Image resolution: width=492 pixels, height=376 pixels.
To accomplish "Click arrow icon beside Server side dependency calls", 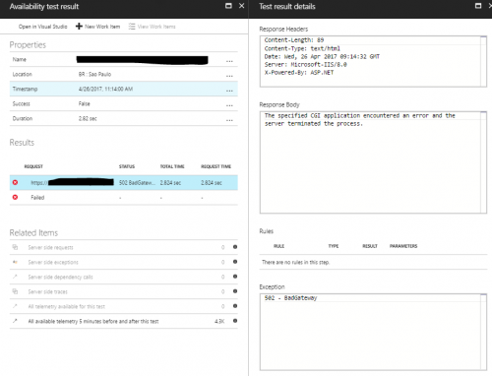I will pos(15,277).
